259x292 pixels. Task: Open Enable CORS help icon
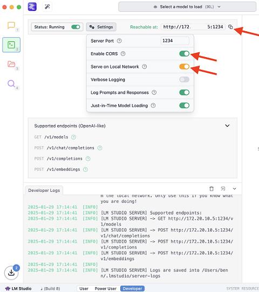(123, 54)
